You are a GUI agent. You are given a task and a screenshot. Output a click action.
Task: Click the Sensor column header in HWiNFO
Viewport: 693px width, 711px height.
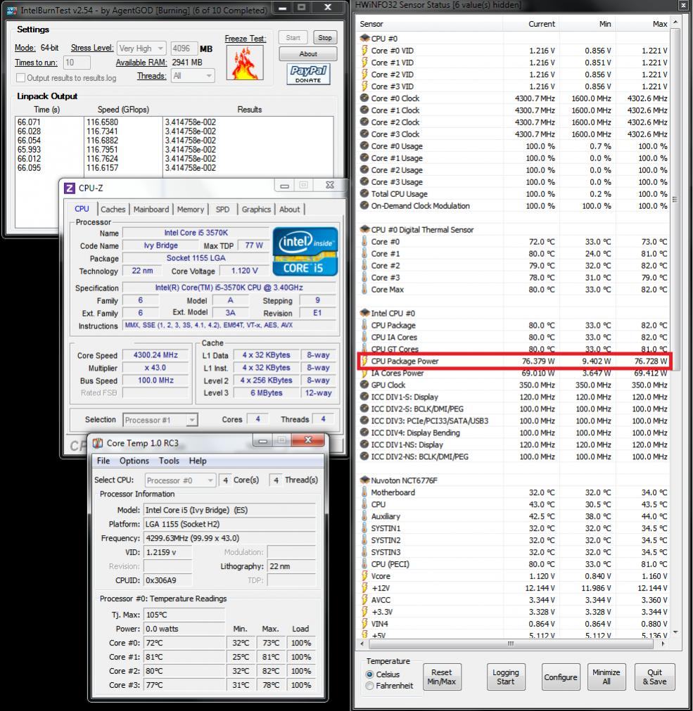pos(430,24)
